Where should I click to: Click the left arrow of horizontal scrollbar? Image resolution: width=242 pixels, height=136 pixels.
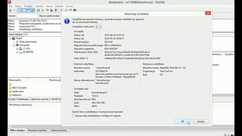(x=9, y=126)
